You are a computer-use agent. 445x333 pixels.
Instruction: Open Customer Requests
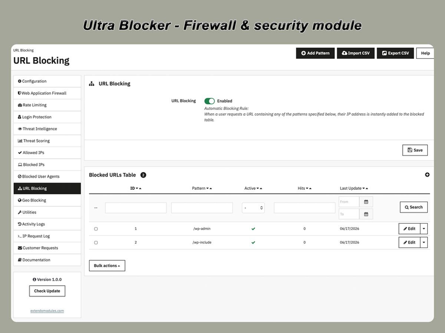click(47, 248)
